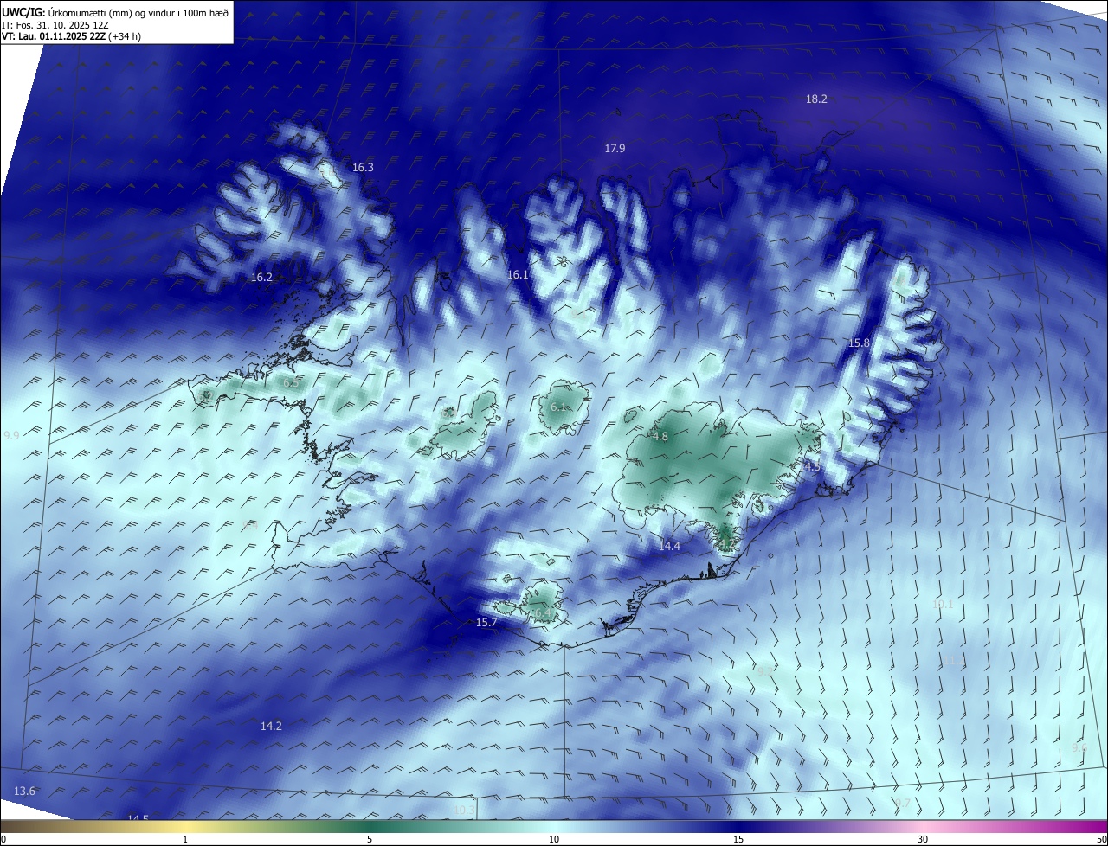Click the 16.2 value label on the map
The image size is (1108, 846).
pyautogui.click(x=261, y=278)
